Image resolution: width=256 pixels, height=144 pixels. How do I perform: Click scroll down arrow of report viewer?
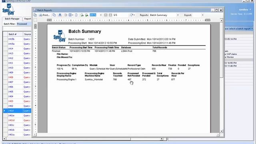coord(221,131)
